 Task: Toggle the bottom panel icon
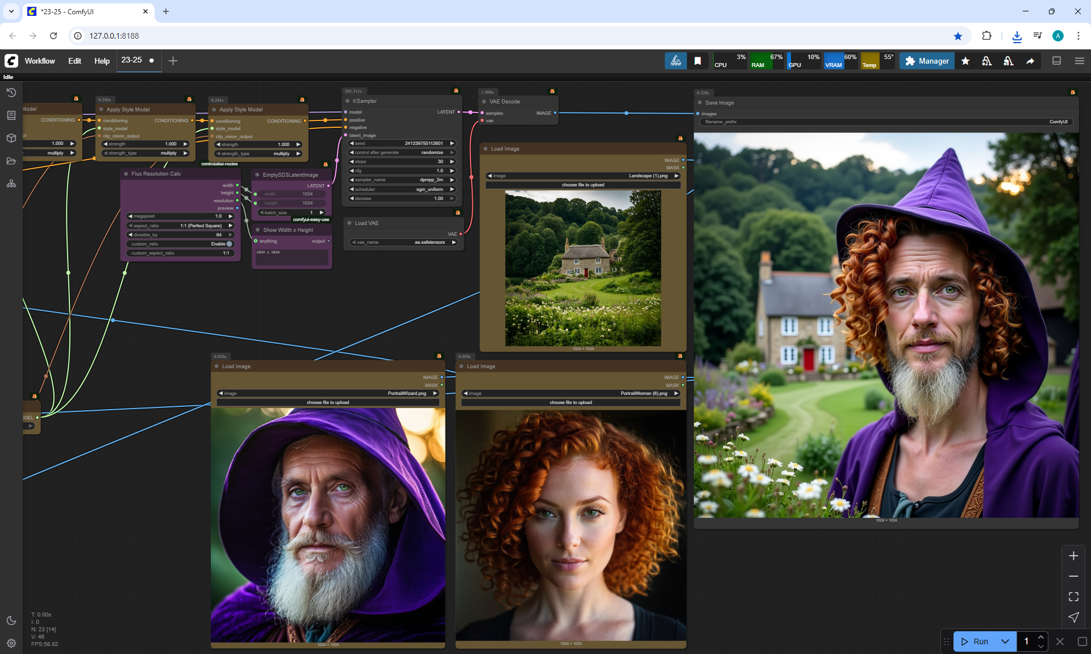[1056, 61]
